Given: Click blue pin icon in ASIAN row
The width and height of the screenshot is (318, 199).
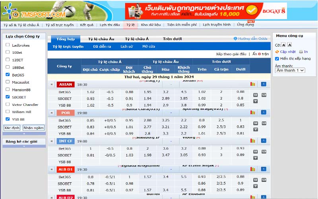Looking at the screenshot, I should [264, 84].
